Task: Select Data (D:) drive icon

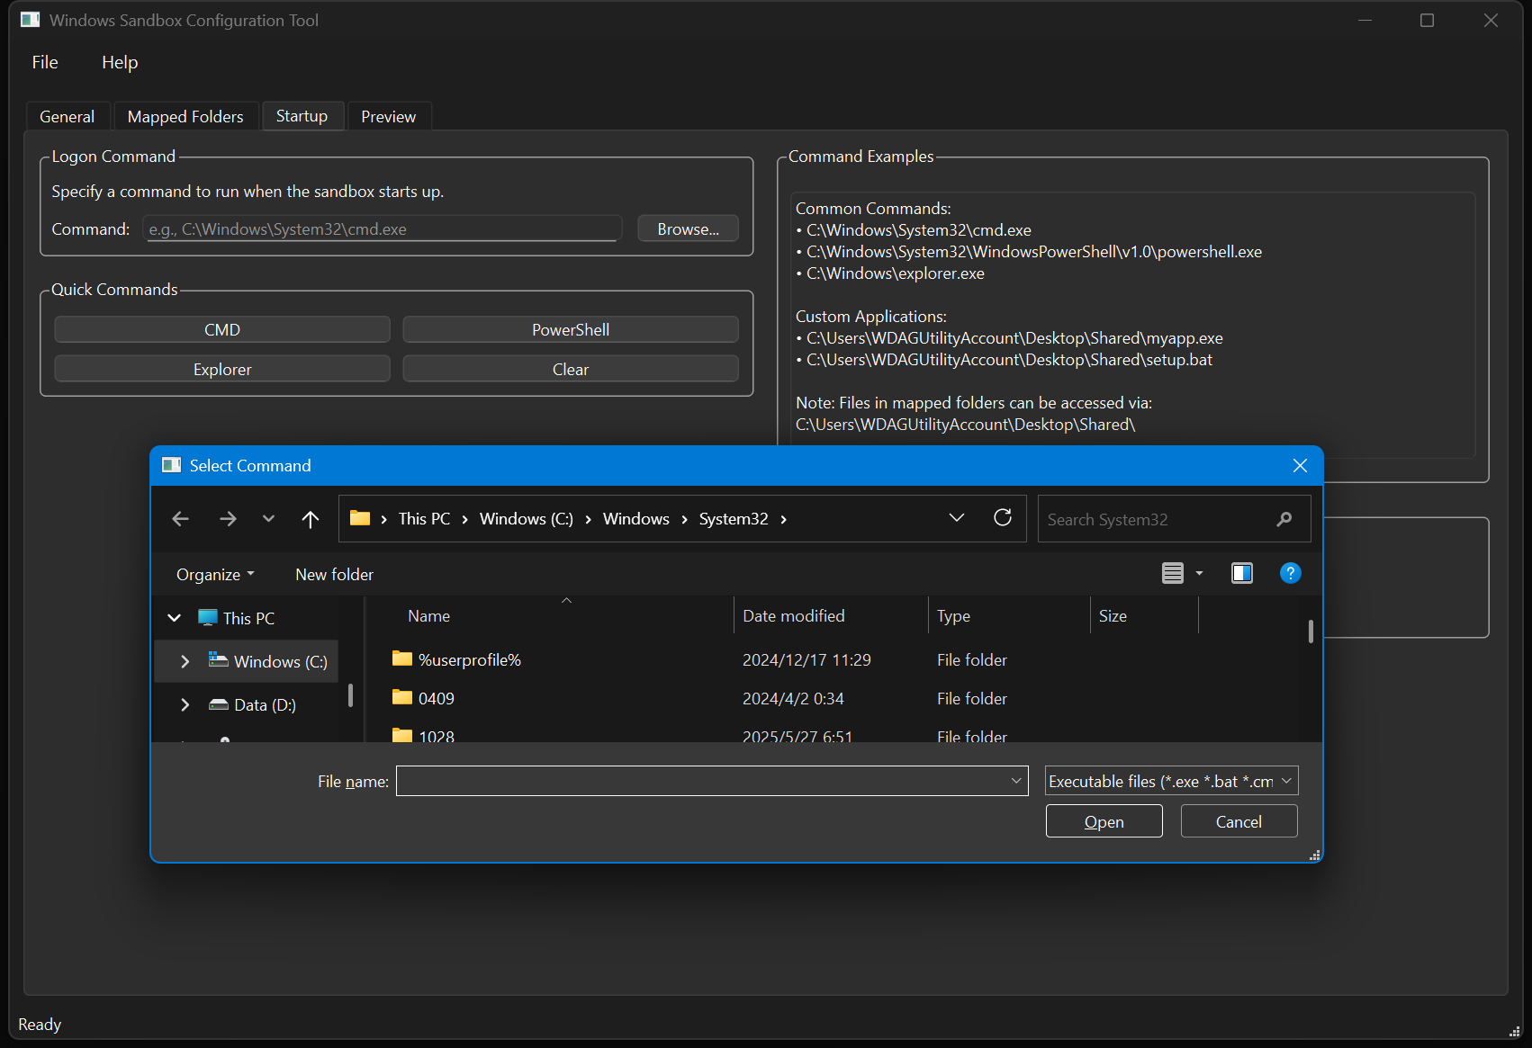Action: [219, 704]
